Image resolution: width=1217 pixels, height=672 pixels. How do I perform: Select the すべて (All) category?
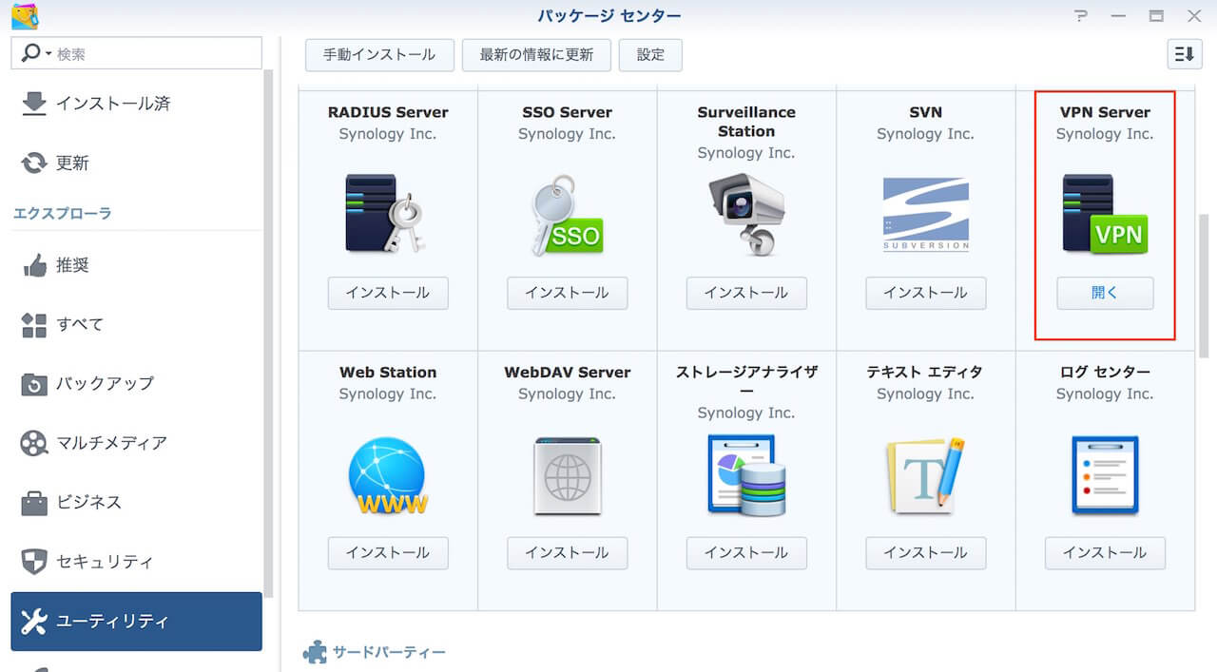point(136,324)
